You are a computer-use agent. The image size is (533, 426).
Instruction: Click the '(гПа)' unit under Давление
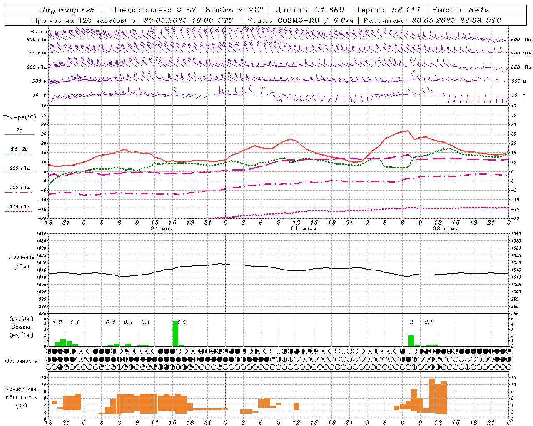(22, 266)
